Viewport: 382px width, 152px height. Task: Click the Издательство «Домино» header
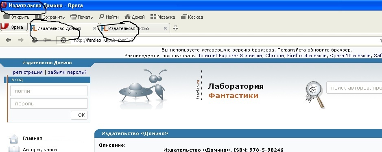135,133
